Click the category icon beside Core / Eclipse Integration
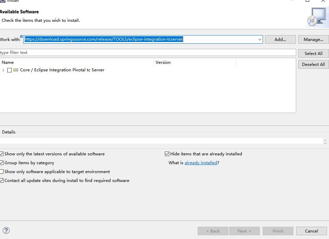Image resolution: width=329 pixels, height=239 pixels. tap(16, 70)
